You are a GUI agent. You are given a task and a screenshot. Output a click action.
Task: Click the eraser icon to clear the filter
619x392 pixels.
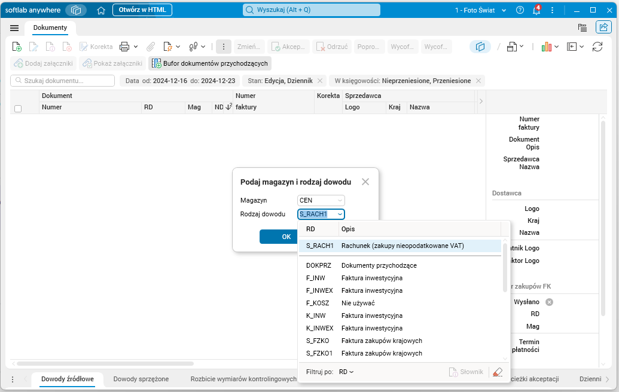click(x=498, y=372)
